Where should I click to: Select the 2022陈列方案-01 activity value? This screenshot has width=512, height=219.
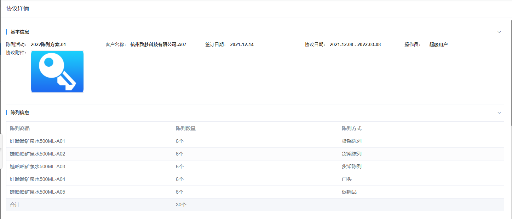(48, 45)
